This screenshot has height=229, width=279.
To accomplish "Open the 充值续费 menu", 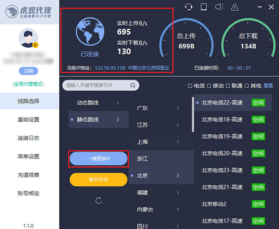I will click(x=29, y=175).
